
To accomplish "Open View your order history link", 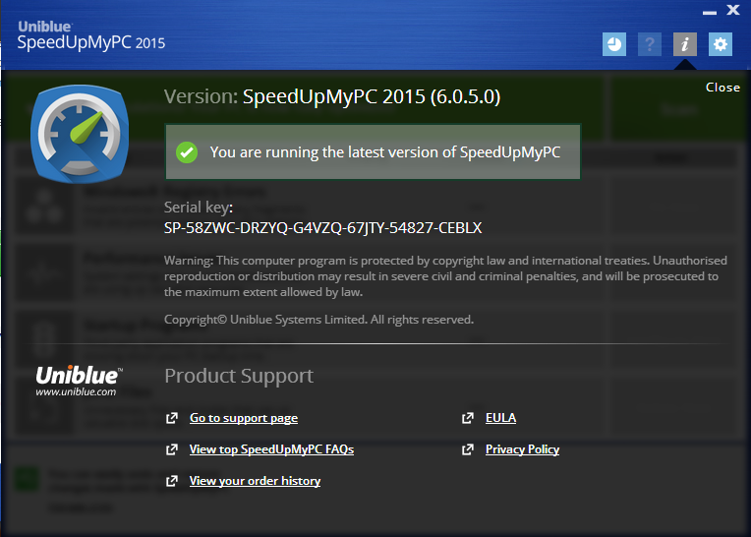I will click(255, 481).
